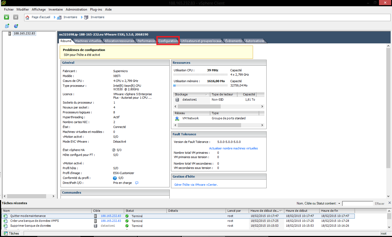Click the green back navigation arrow
The width and height of the screenshot is (392, 237).
7,17
